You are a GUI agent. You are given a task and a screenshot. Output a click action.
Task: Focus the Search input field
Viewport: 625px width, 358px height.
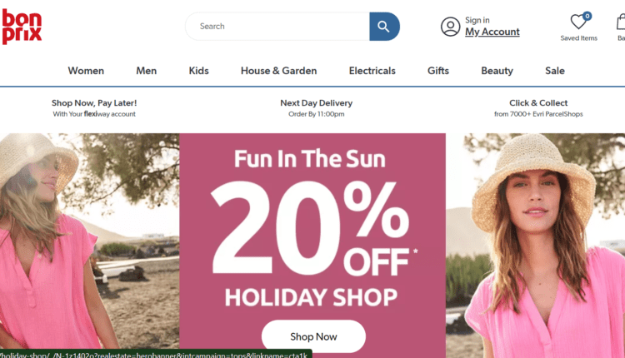click(x=277, y=27)
